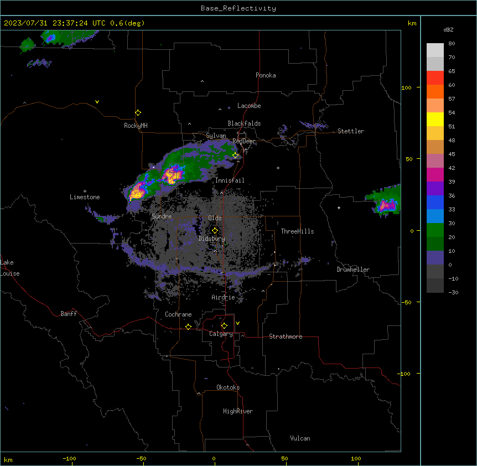This screenshot has width=477, height=466.
Task: Click the -30 dBZ legend value
Action: click(453, 292)
